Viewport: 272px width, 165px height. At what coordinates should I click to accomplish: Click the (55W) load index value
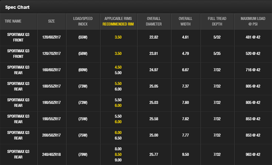tap(83, 37)
